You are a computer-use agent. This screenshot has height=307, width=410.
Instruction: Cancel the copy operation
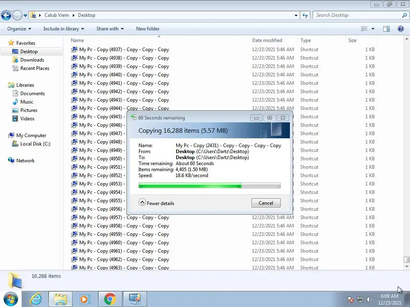[266, 203]
